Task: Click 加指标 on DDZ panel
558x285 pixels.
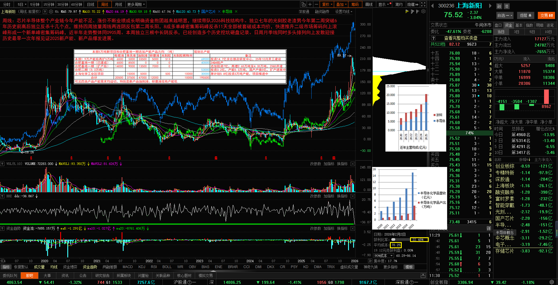Action: [x=329, y=196]
